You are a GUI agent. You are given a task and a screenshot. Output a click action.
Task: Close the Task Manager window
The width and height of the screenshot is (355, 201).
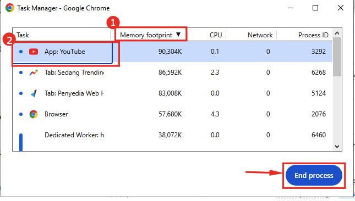[341, 8]
